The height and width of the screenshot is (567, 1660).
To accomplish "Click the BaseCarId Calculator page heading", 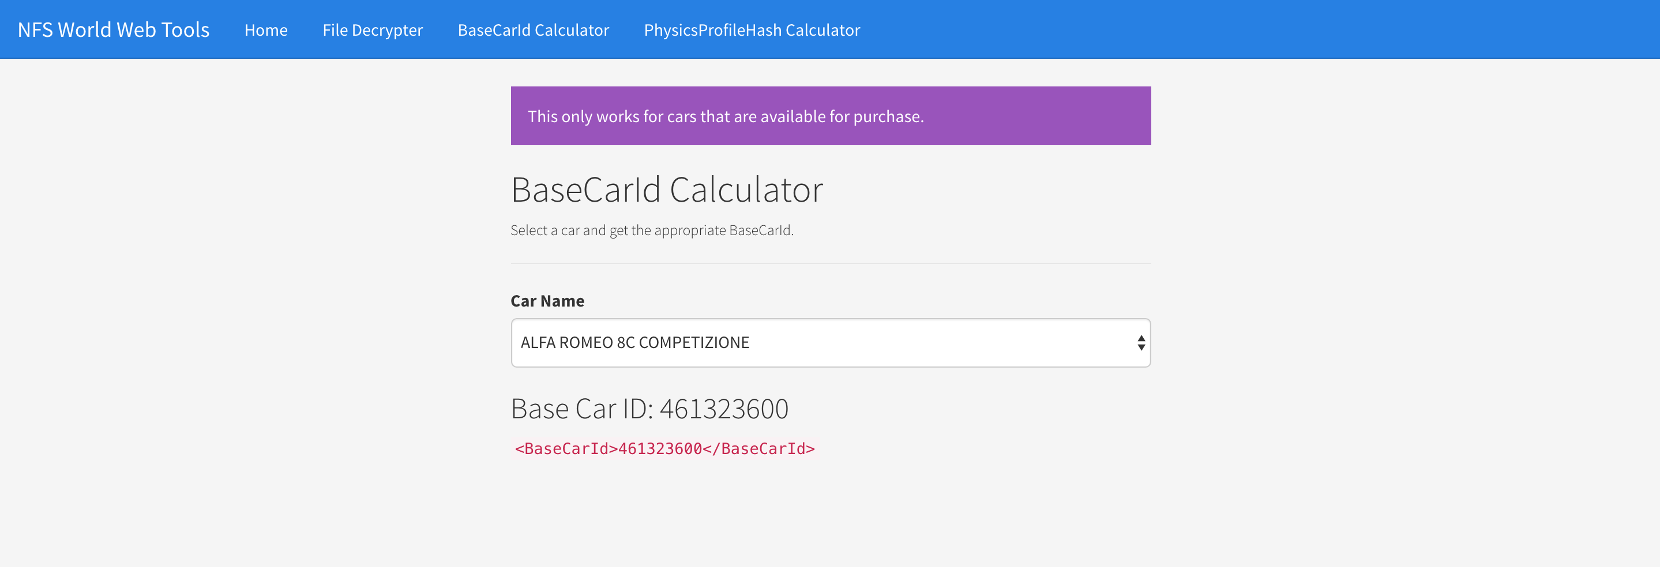I will tap(666, 190).
